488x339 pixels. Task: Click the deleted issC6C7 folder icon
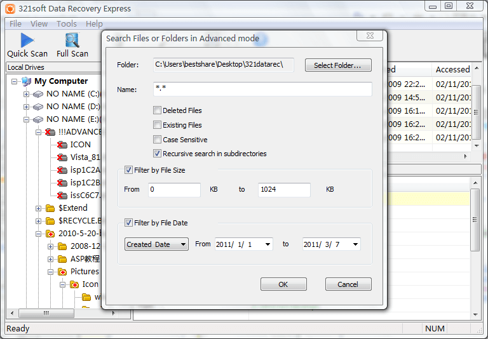point(62,196)
